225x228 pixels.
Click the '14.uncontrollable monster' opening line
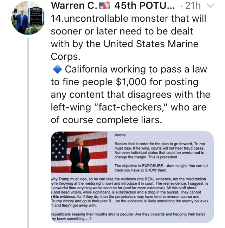coord(128,19)
